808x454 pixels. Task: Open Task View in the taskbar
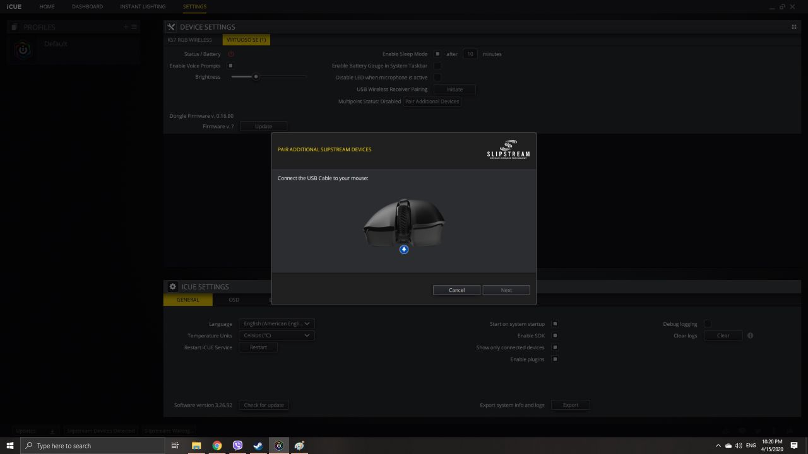click(x=175, y=445)
